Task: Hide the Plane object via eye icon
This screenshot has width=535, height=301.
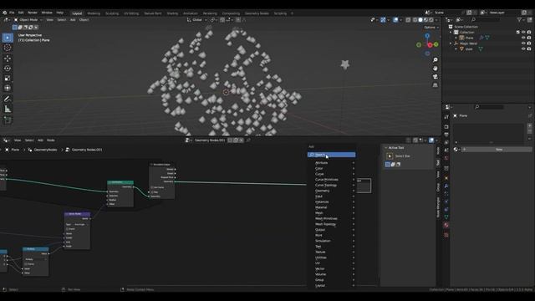Action: click(523, 38)
